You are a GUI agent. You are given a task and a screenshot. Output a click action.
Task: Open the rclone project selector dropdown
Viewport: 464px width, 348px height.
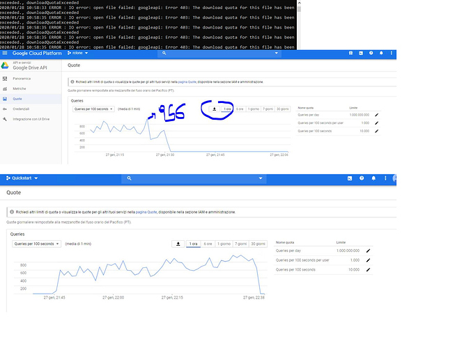point(78,53)
